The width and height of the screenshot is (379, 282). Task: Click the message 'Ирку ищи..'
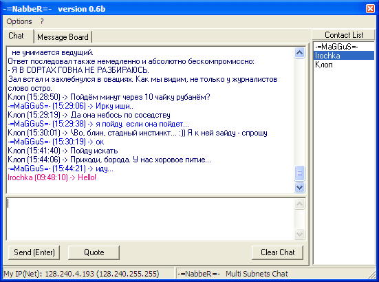tap(70, 106)
